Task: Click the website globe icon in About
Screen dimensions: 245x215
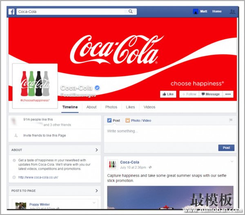Action: pos(14,177)
